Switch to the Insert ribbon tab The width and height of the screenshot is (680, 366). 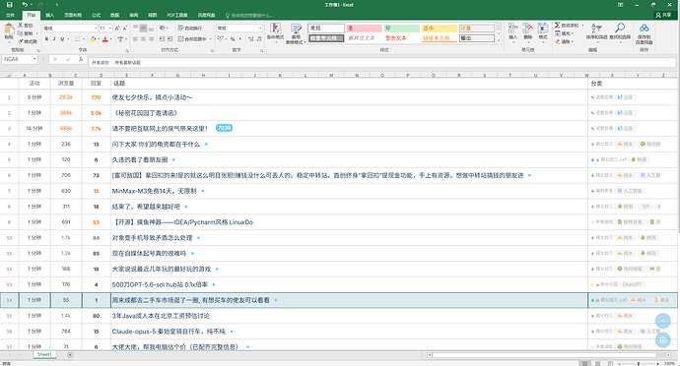[x=50, y=15]
